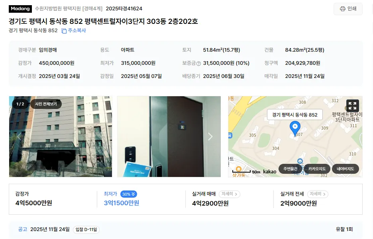373x239 pixels.
Task: Click the Madang logo badge
Action: click(x=20, y=9)
